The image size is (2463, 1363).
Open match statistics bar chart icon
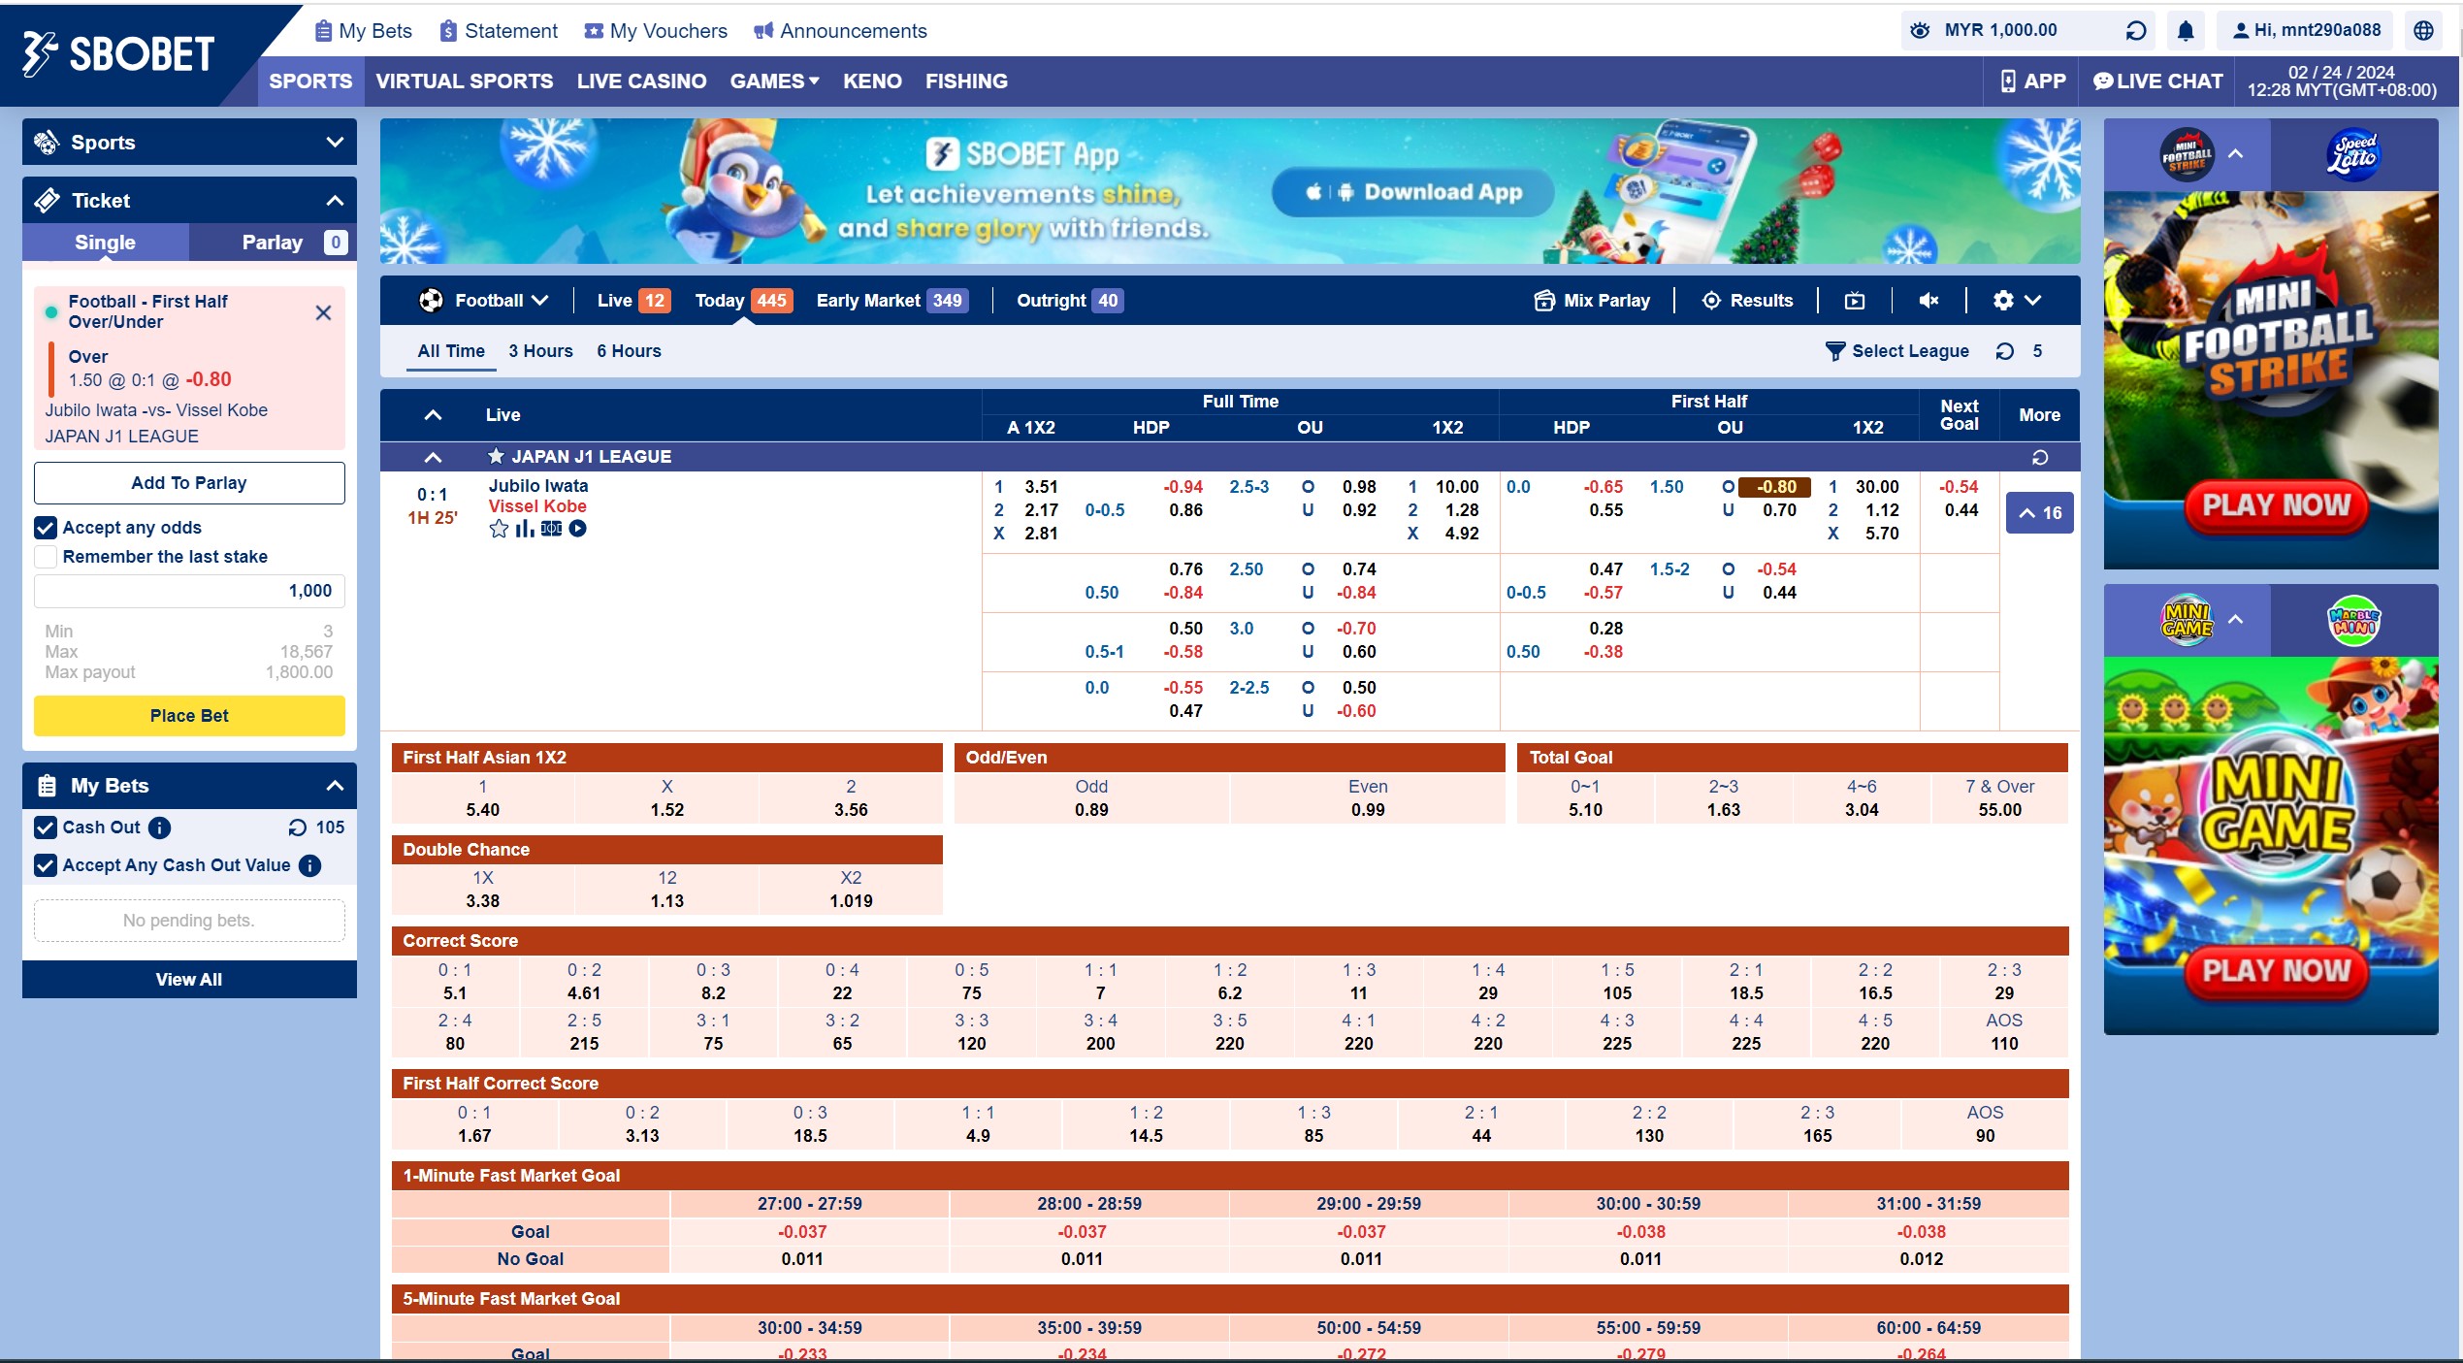click(x=525, y=529)
